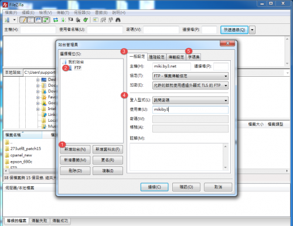The height and width of the screenshot is (226, 293).
Task: Open the 伺服器(S) menu
Action: click(x=82, y=13)
